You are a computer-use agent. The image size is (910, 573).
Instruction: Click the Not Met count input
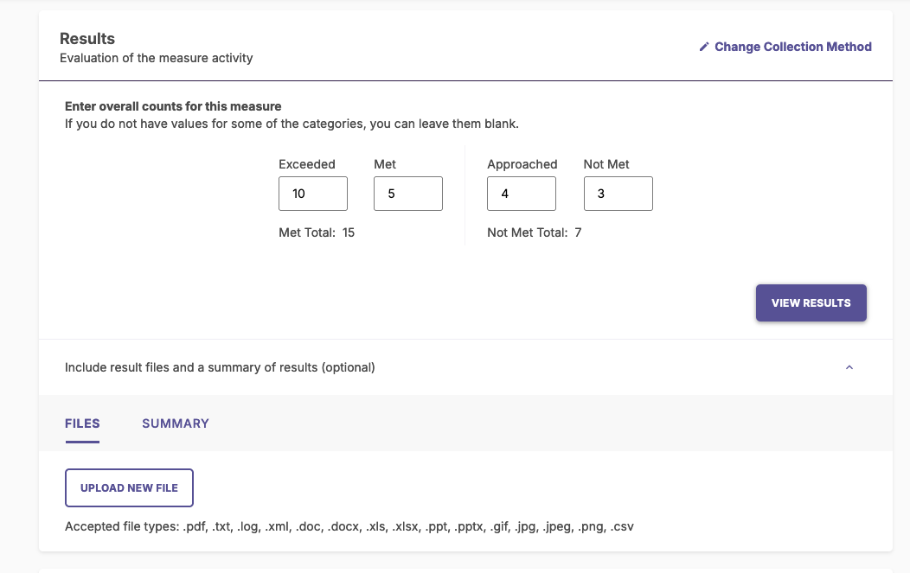[x=618, y=194]
